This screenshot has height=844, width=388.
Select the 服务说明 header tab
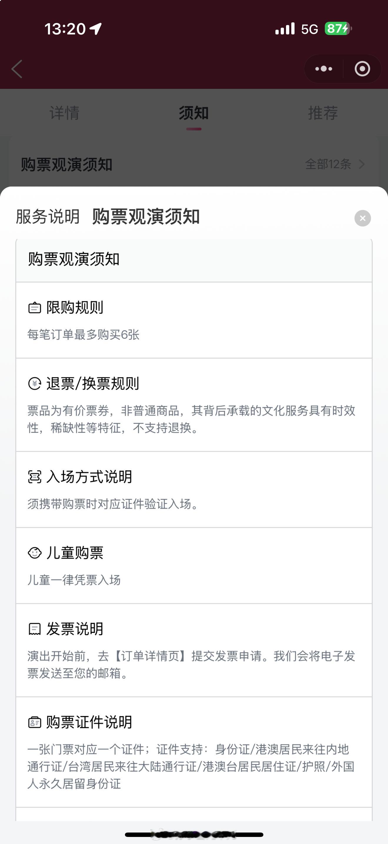point(48,217)
